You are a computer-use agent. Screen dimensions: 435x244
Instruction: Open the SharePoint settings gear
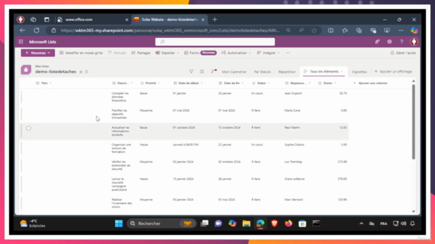pos(389,42)
